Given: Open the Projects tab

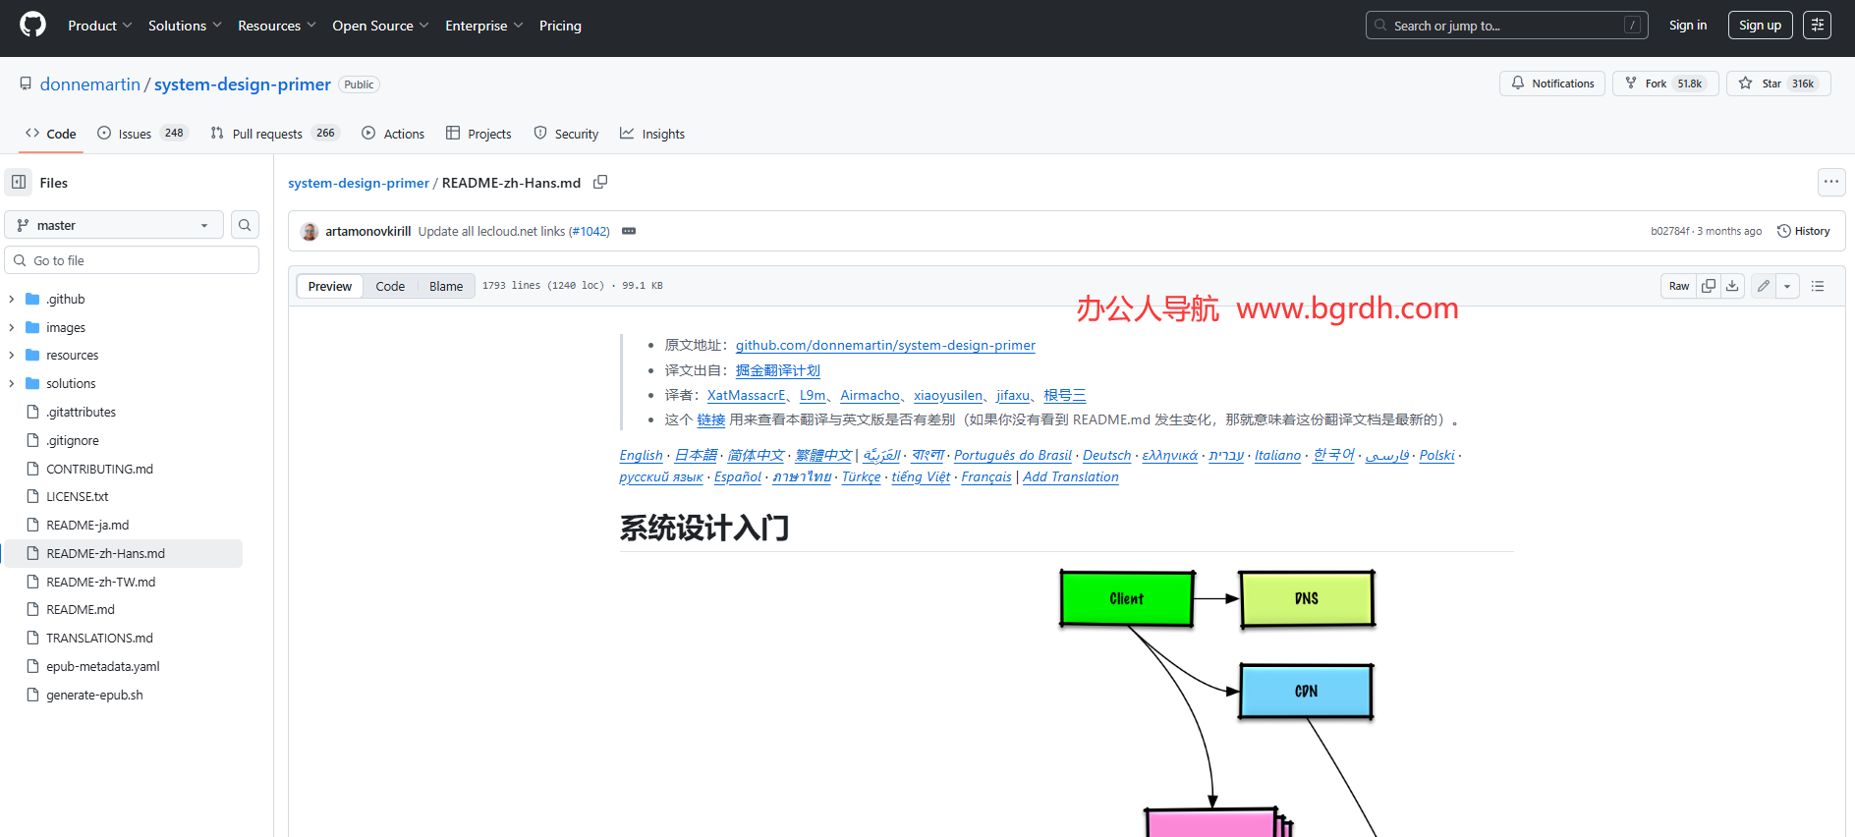Looking at the screenshot, I should pyautogui.click(x=478, y=134).
